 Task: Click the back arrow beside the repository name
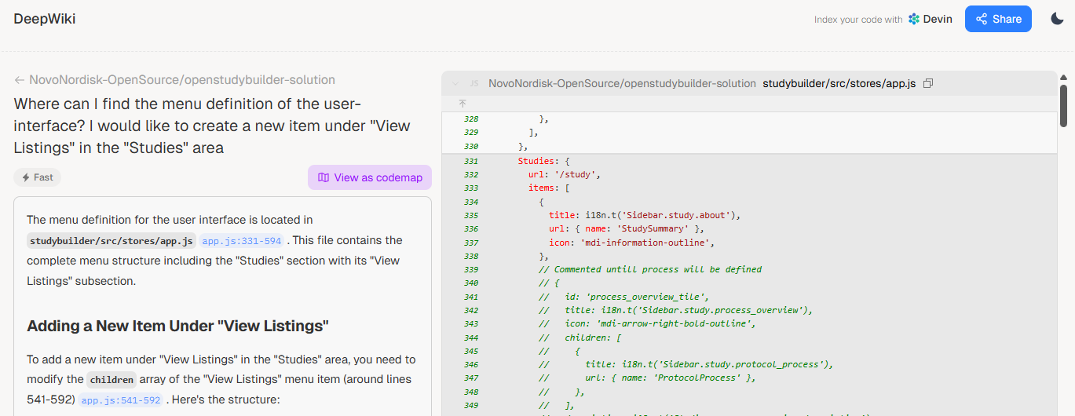click(20, 80)
